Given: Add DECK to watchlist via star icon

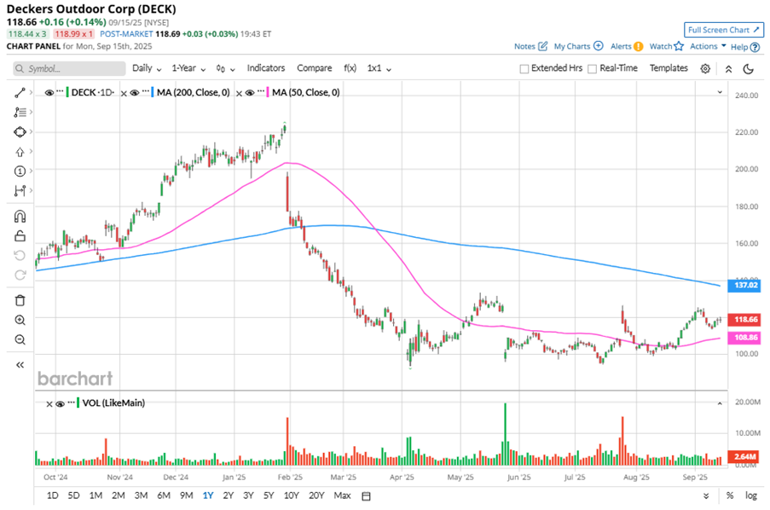Looking at the screenshot, I should coord(679,46).
